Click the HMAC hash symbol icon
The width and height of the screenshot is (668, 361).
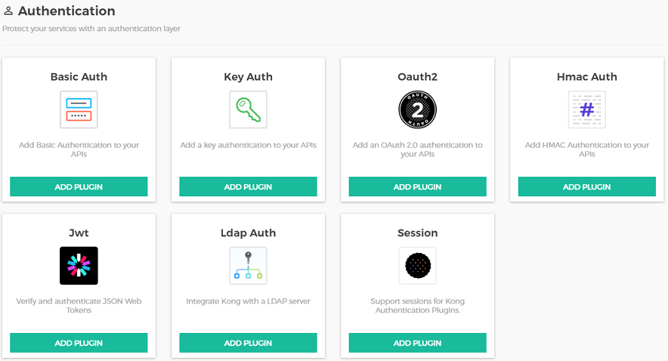click(x=586, y=110)
